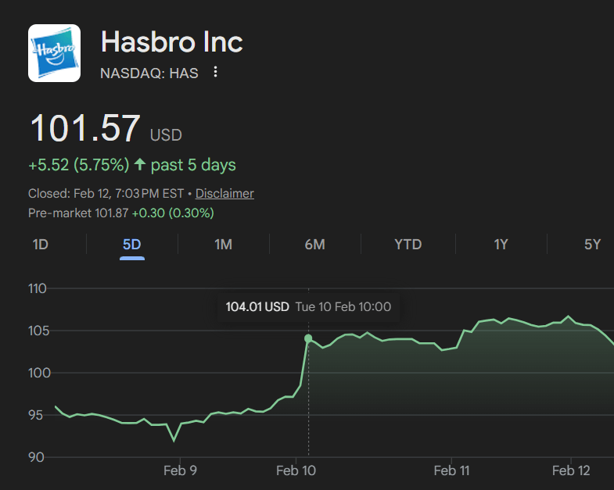This screenshot has width=614, height=490.
Task: Click the +5.52 (5.75%) change figure
Action: (x=78, y=165)
